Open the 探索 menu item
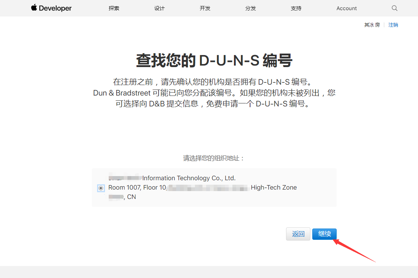 [x=114, y=8]
